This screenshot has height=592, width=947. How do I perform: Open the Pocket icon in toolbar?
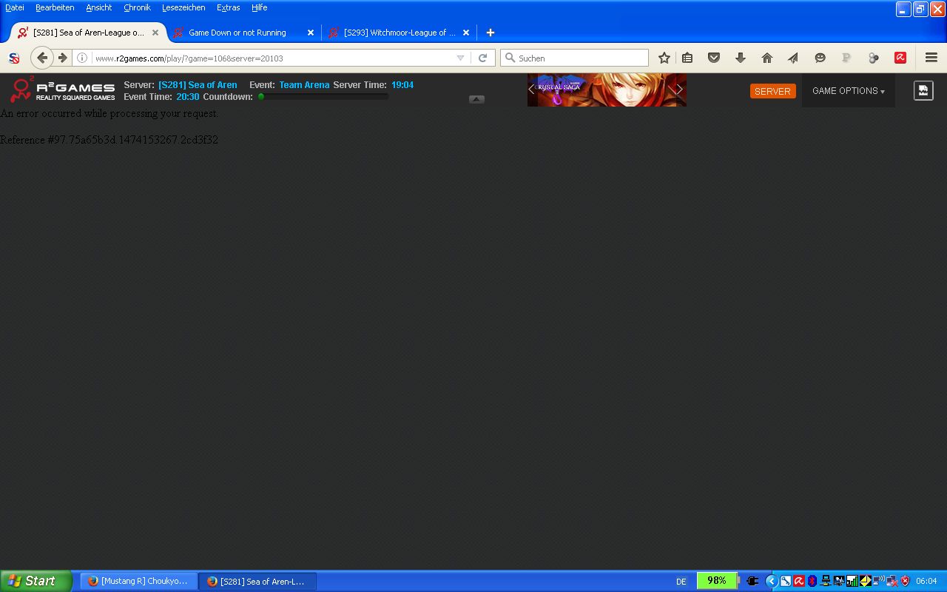click(x=714, y=58)
